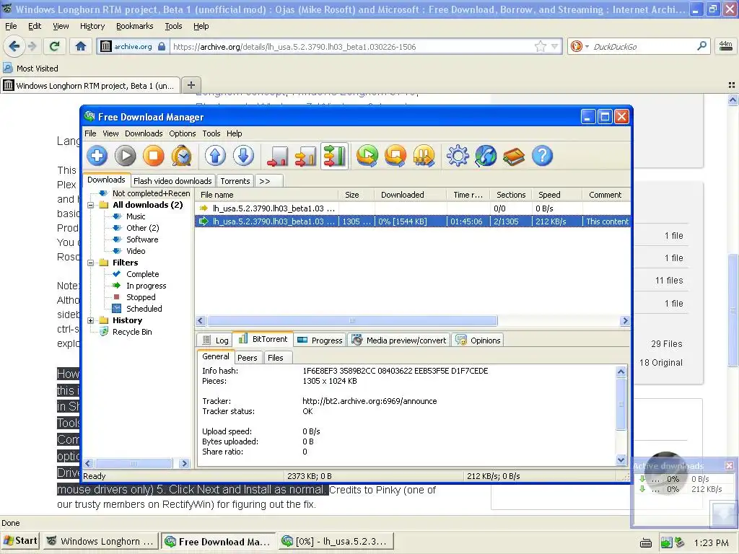Sort by the Speed column header

(557, 195)
